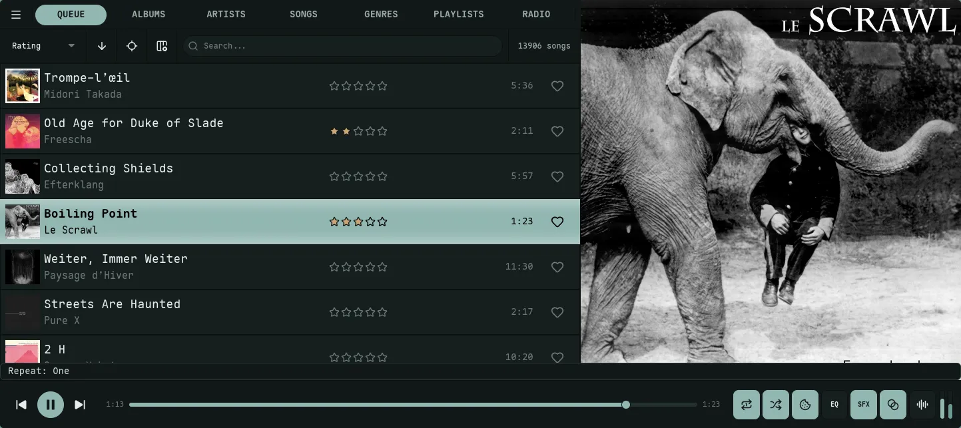Select the song Weiter, Immer Weiter
This screenshot has height=428, width=961.
click(x=116, y=259)
